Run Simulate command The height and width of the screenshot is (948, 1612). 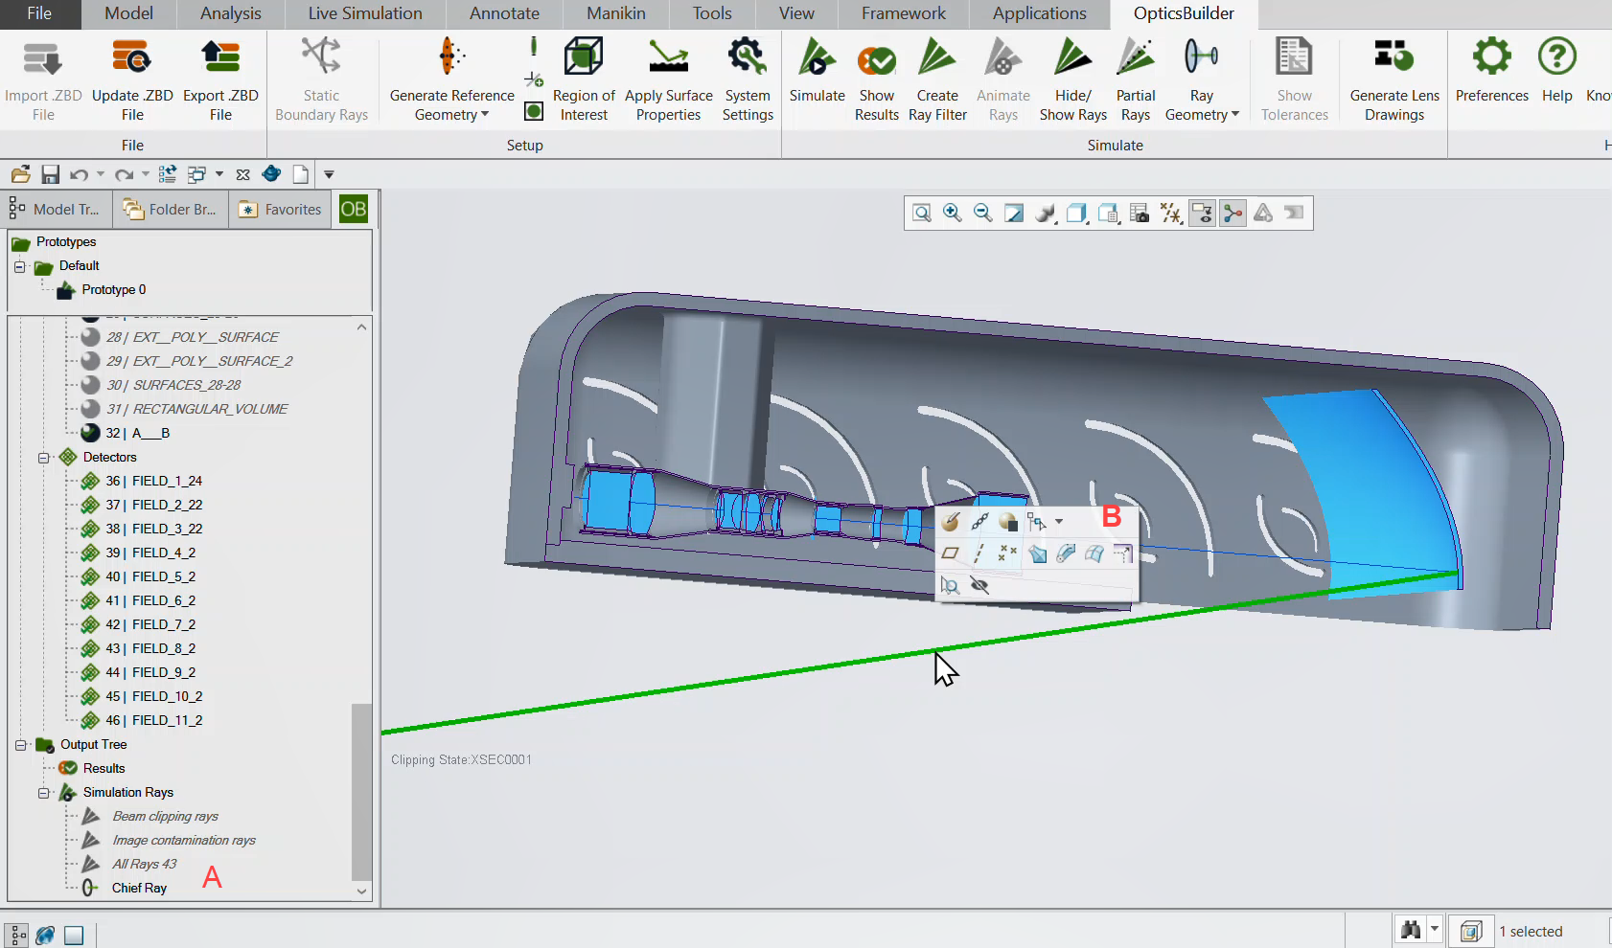pyautogui.click(x=817, y=71)
